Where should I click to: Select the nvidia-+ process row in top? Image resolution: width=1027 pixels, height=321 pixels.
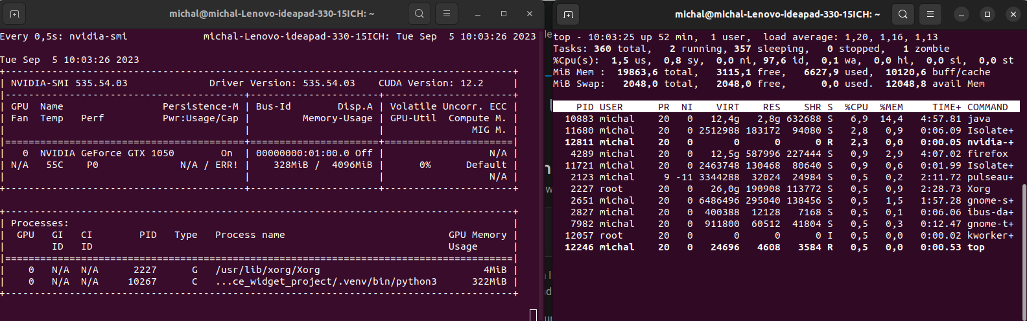click(786, 142)
